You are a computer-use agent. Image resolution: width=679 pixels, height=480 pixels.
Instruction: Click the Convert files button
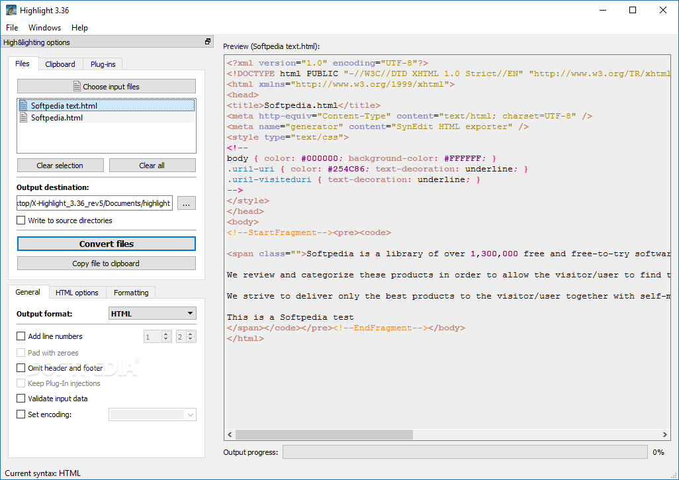(x=107, y=244)
